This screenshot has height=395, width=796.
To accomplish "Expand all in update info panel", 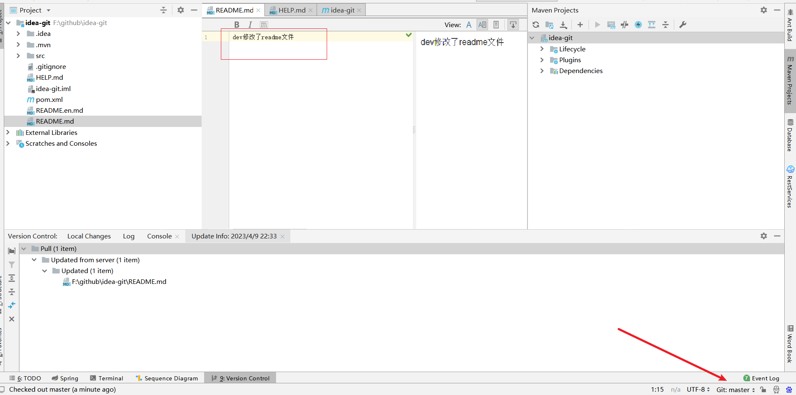I will coord(12,278).
